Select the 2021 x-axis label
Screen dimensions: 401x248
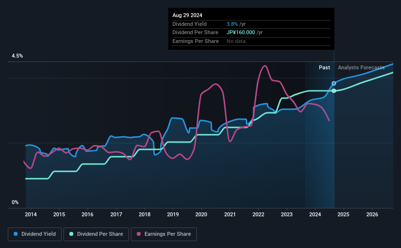pyautogui.click(x=230, y=214)
